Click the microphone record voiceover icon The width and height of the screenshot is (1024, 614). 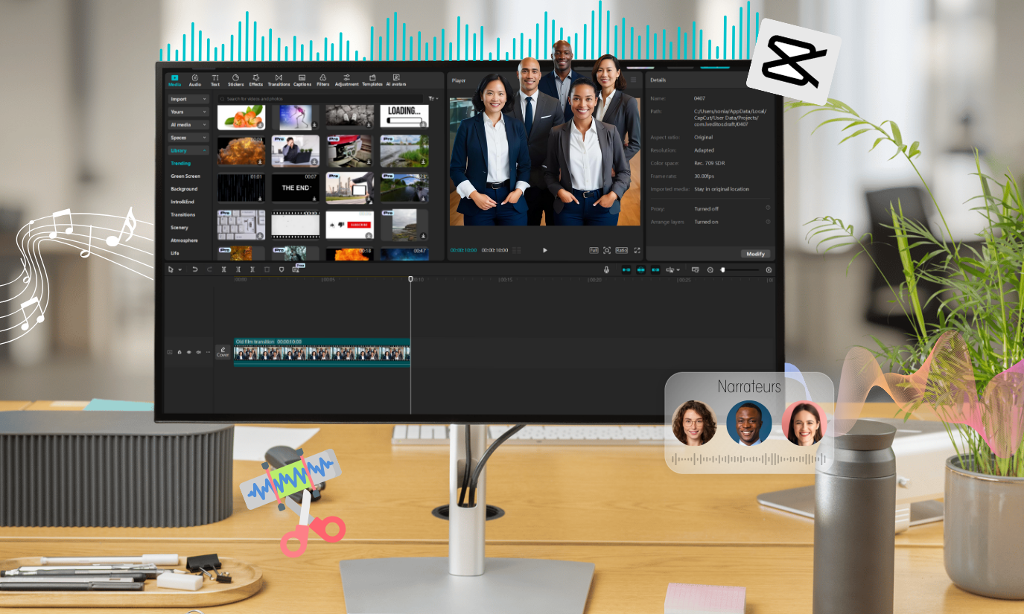point(606,269)
